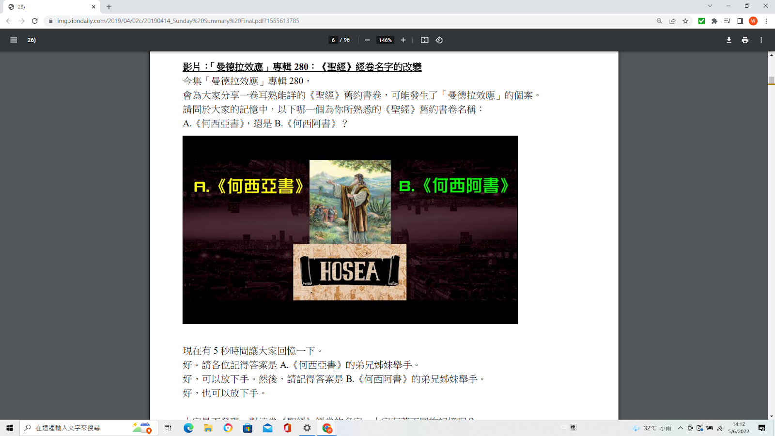Screen dimensions: 775x436
Task: Open the notification center icon
Action: 762,428
